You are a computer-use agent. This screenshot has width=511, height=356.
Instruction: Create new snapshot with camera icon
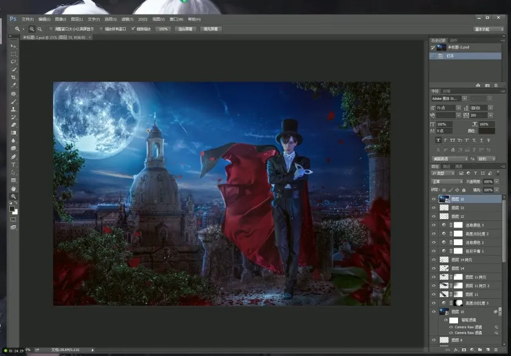coord(487,85)
